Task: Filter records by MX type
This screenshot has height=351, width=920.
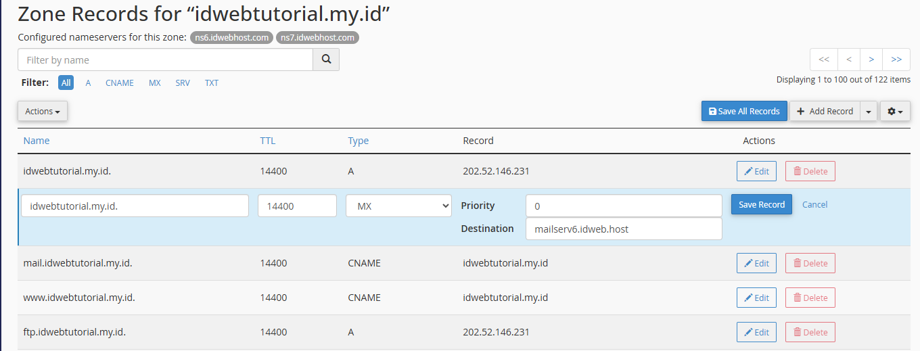Action: 155,83
